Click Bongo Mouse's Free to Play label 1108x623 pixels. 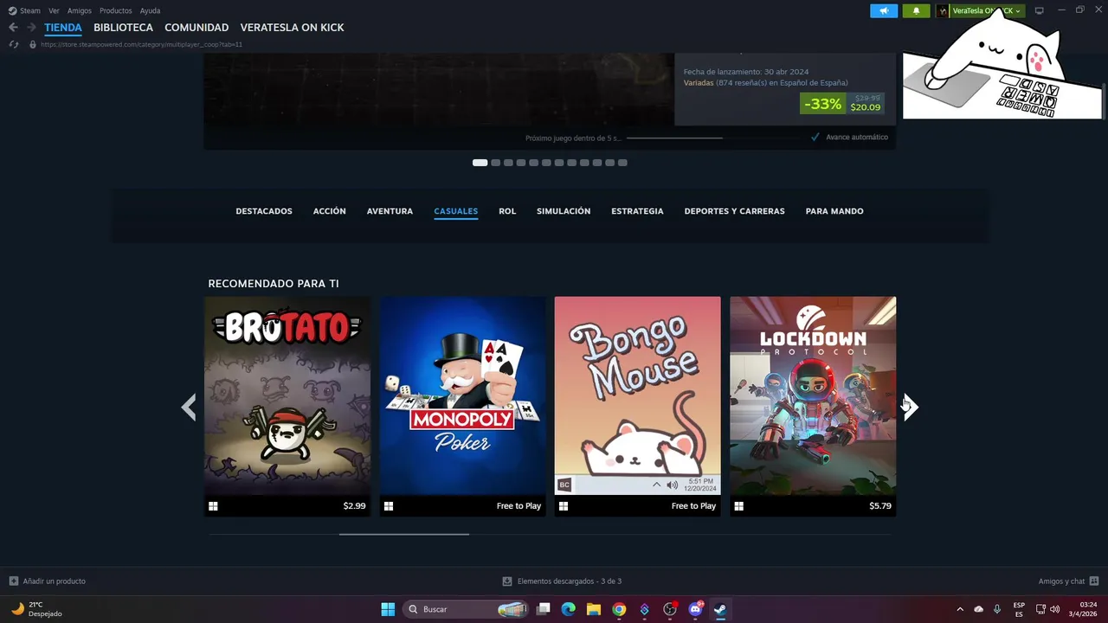click(693, 506)
